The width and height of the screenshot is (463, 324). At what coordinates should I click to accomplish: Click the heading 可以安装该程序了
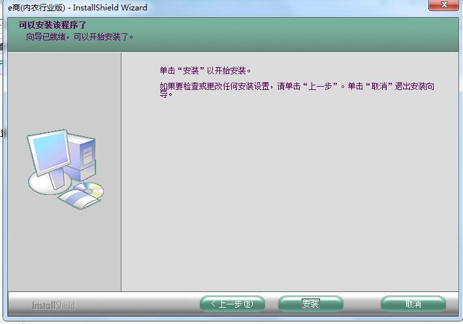(x=52, y=25)
